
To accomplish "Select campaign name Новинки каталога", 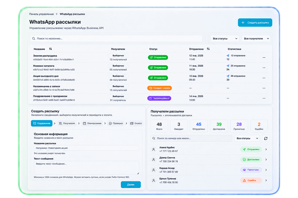I will tap(44, 66).
